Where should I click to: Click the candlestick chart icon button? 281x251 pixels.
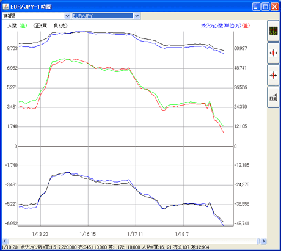point(273,31)
